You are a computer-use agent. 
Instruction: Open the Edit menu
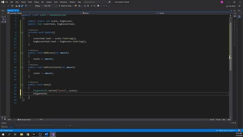[x=12, y=2]
